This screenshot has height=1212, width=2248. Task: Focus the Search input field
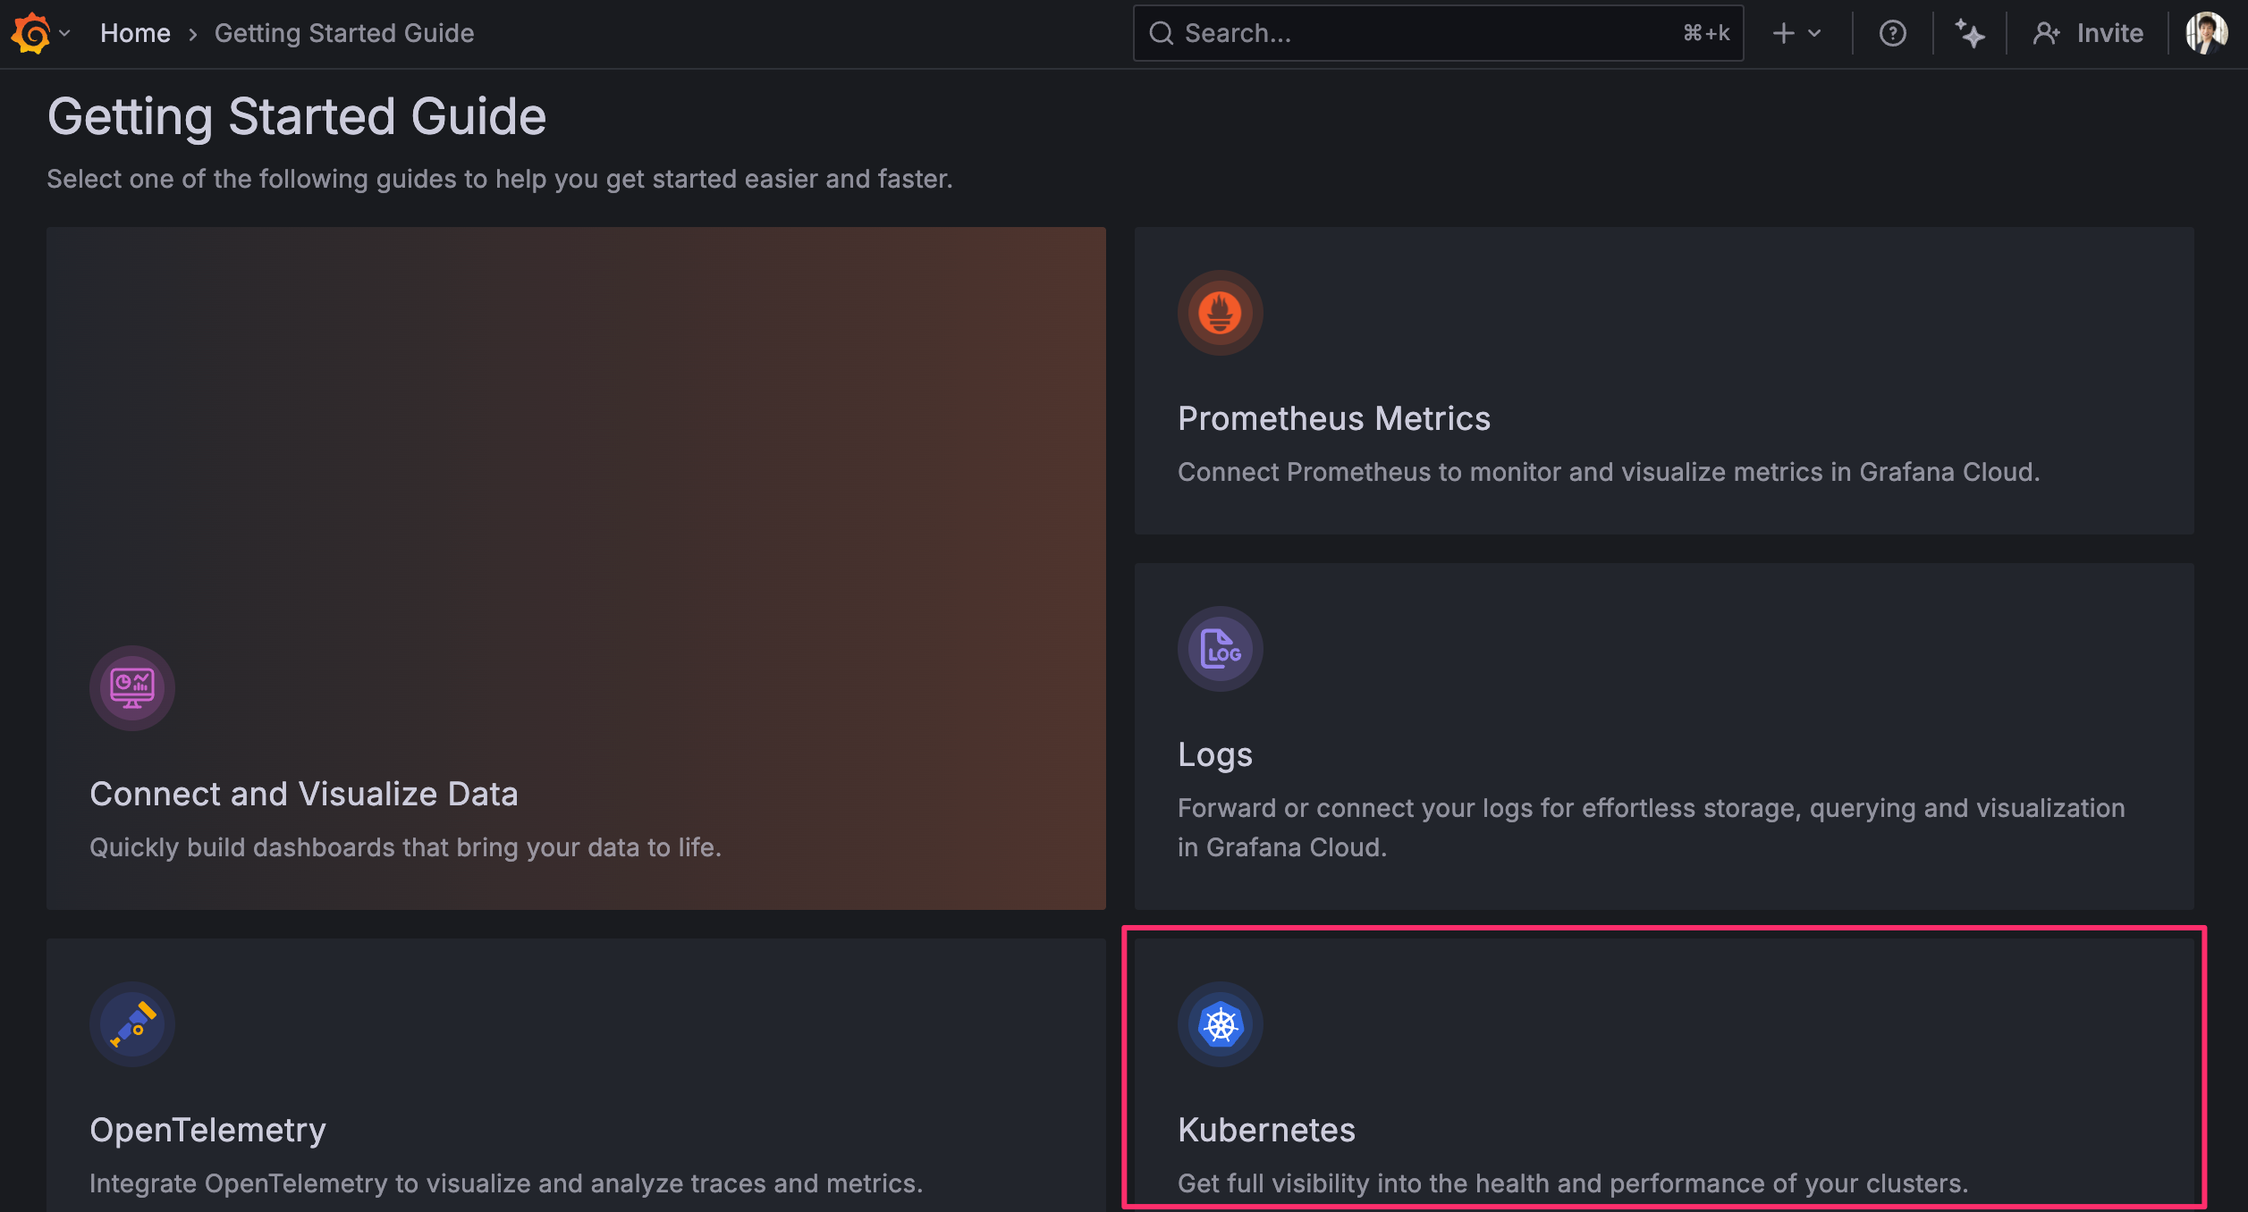1431,33
